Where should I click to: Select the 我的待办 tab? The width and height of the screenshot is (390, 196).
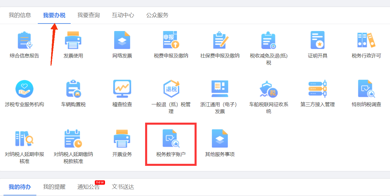pos(20,187)
